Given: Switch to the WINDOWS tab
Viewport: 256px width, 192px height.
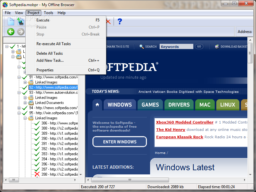Looking at the screenshot, I should (x=120, y=105).
